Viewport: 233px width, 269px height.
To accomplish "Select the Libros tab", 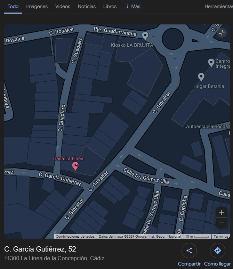I will click(x=110, y=6).
